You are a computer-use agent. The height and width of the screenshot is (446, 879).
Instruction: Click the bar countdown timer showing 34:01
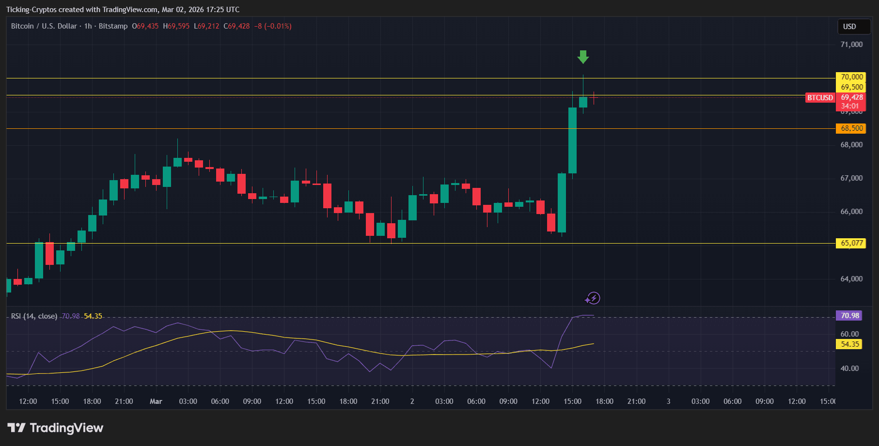coord(849,105)
